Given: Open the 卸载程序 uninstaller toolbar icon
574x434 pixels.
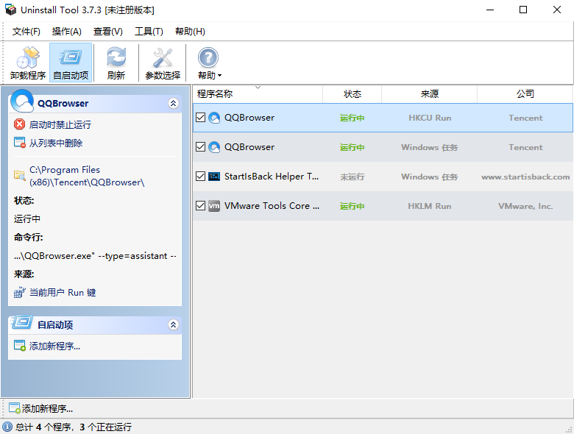Looking at the screenshot, I should 28,58.
